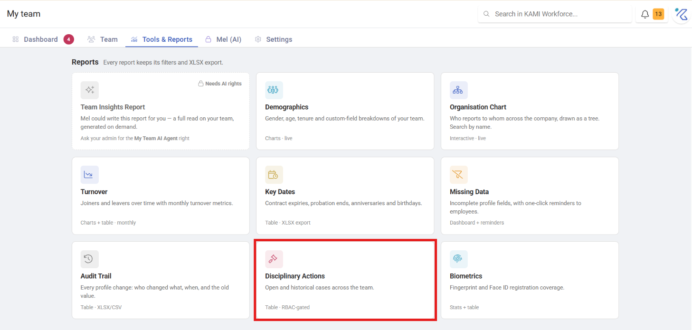Viewport: 692px width, 330px height.
Task: Click 'Stats + table' under Biometrics
Action: tap(464, 307)
